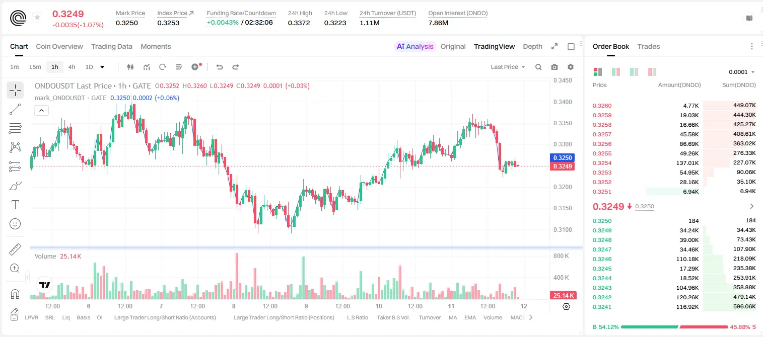Open the Last Price dropdown
The image size is (763, 337).
pyautogui.click(x=508, y=67)
